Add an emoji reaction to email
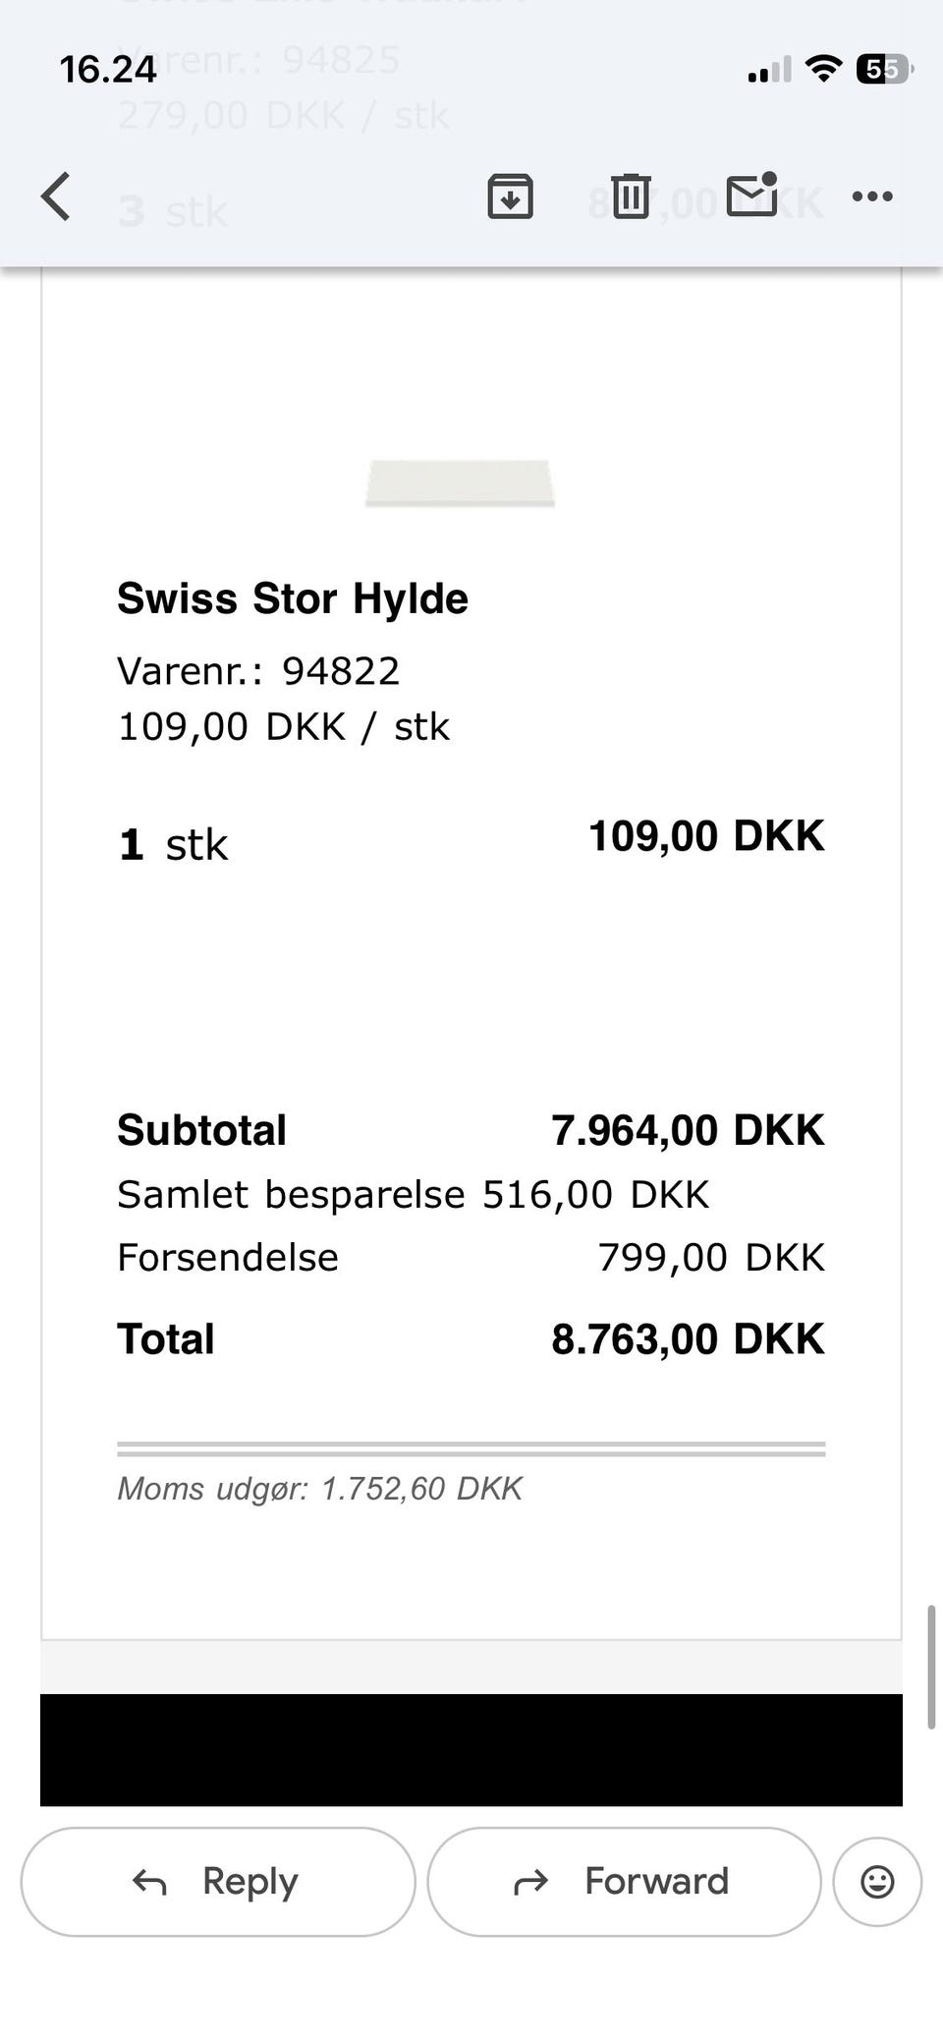943x2043 pixels. (x=877, y=1882)
